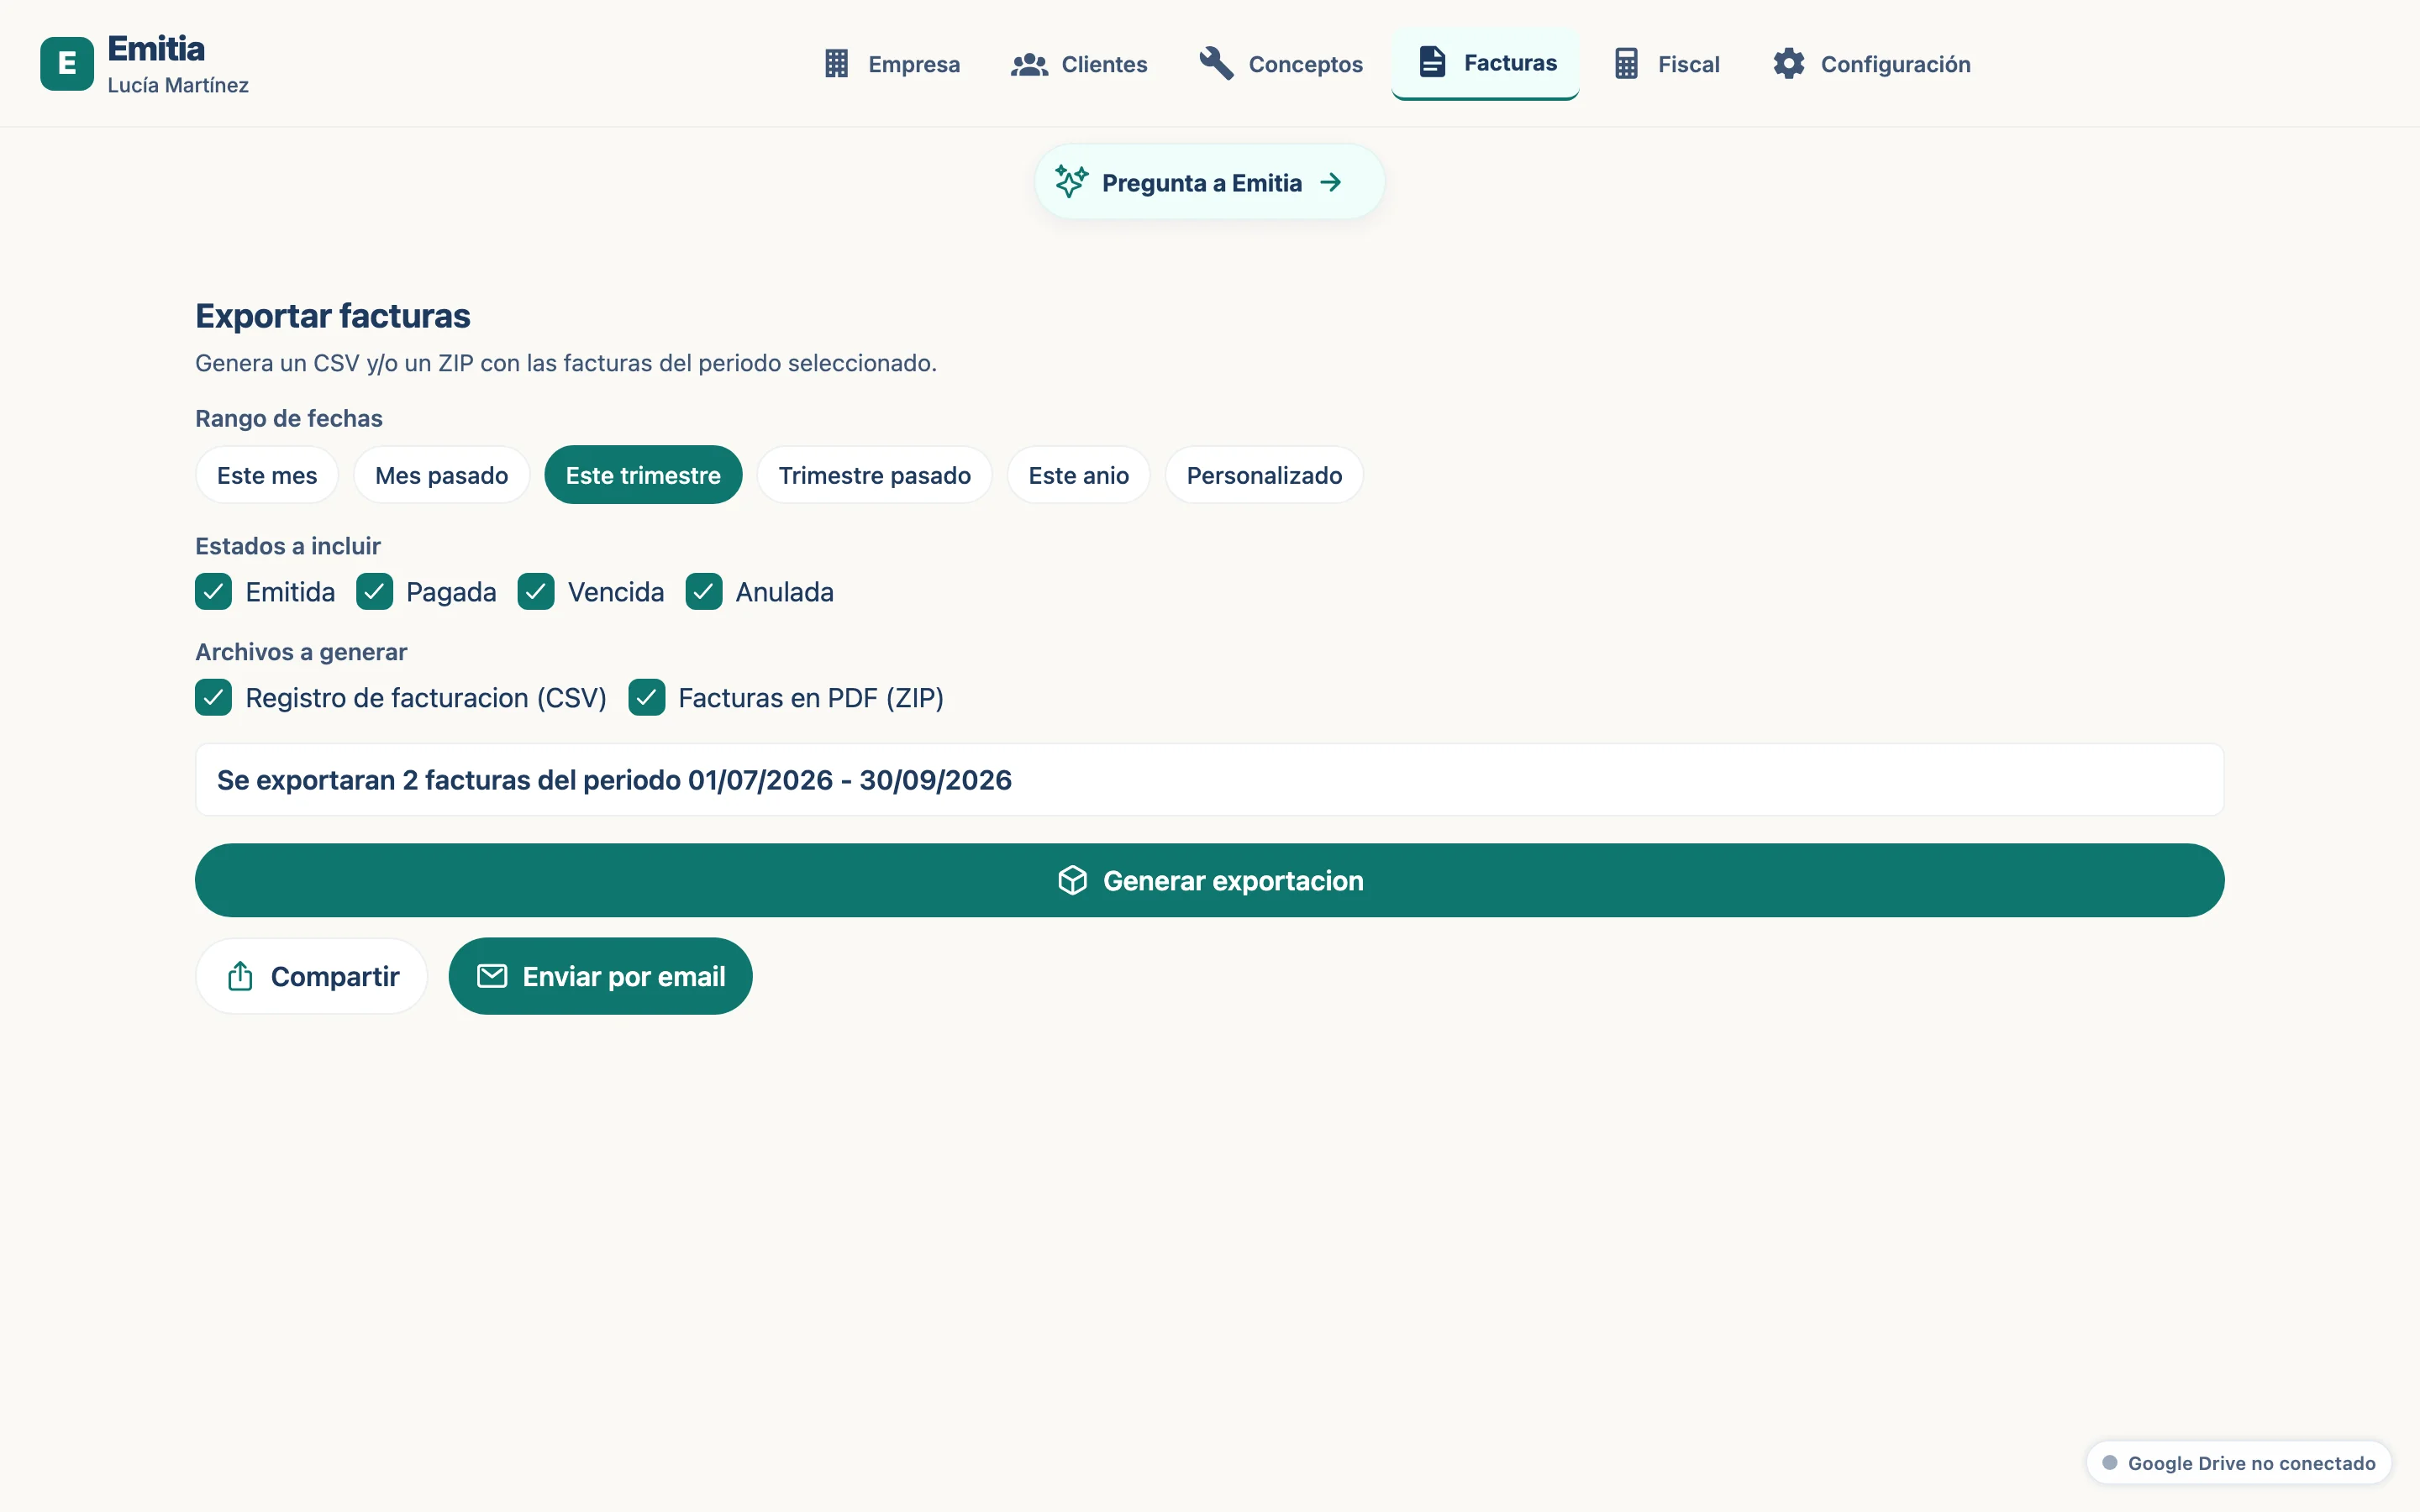
Task: Click Enviar por email button
Action: (600, 976)
